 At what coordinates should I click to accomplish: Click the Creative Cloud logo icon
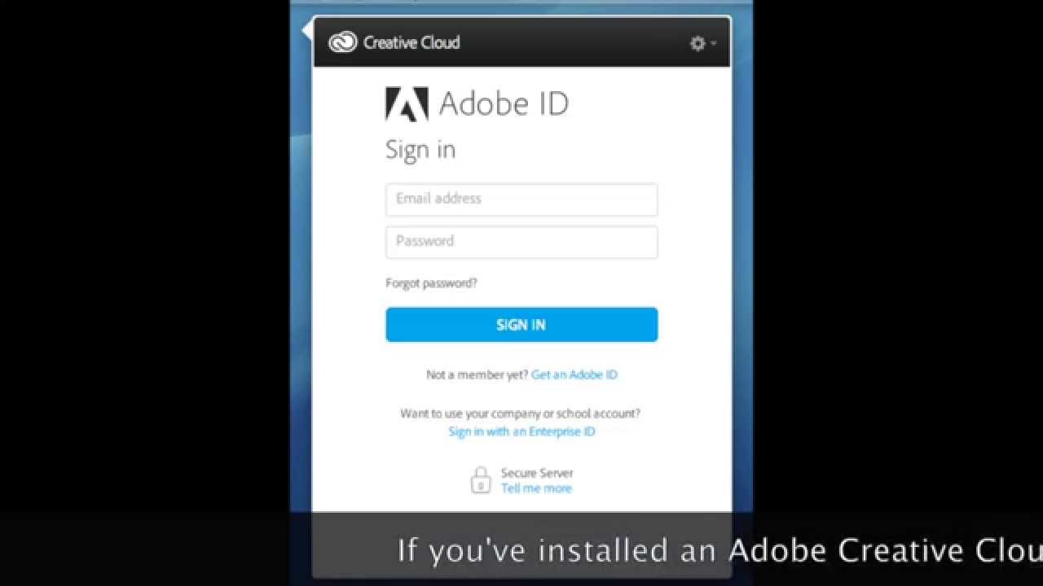click(x=342, y=42)
